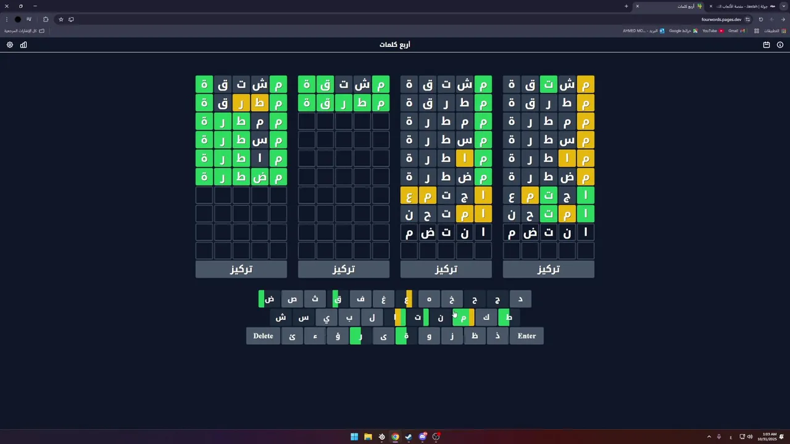The width and height of the screenshot is (790, 444).
Task: Open the game settings gear icon
Action: 10,45
